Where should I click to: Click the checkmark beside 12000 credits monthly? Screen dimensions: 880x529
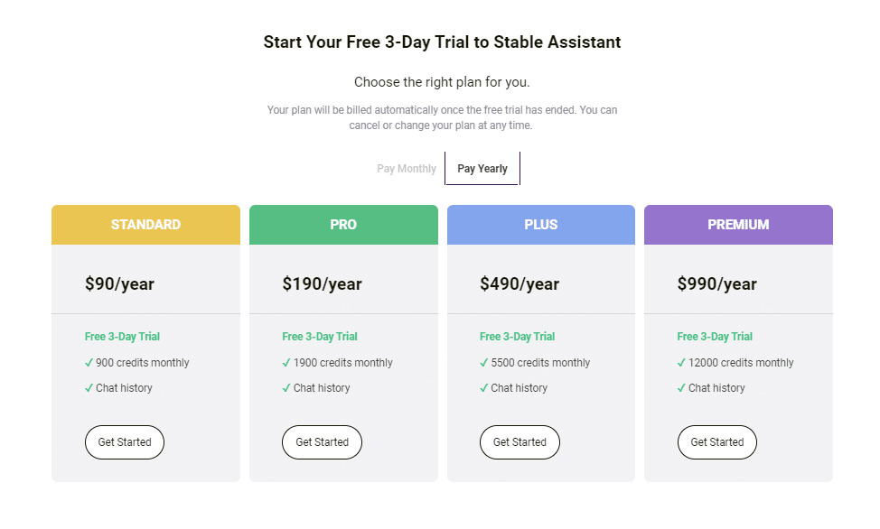tap(680, 362)
